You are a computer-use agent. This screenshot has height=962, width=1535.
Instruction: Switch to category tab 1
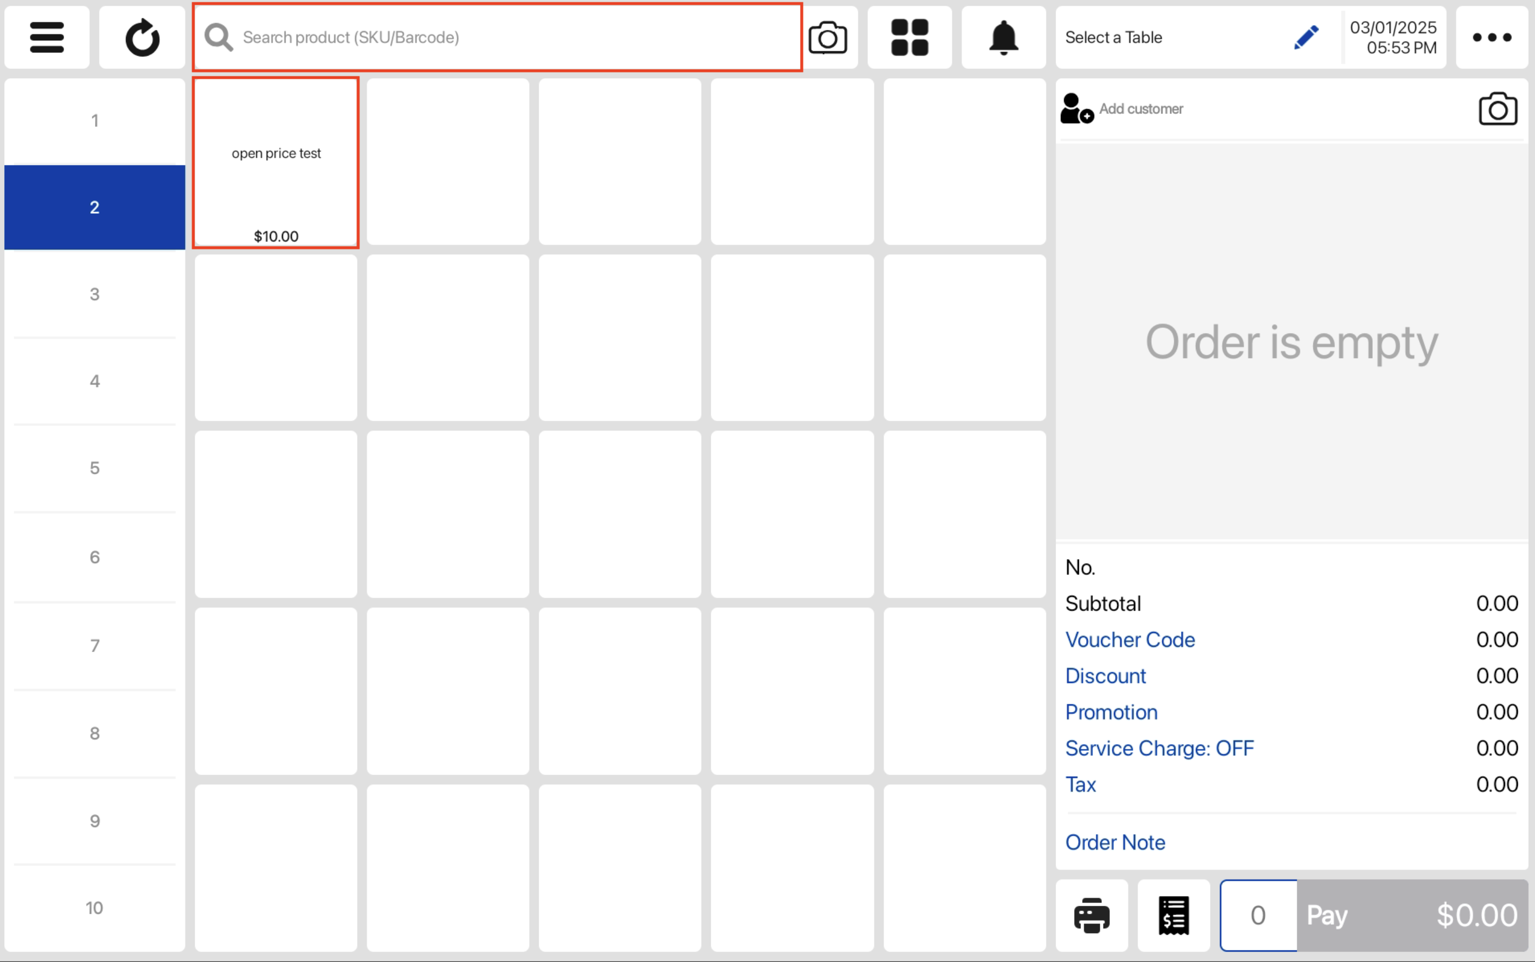click(x=94, y=121)
